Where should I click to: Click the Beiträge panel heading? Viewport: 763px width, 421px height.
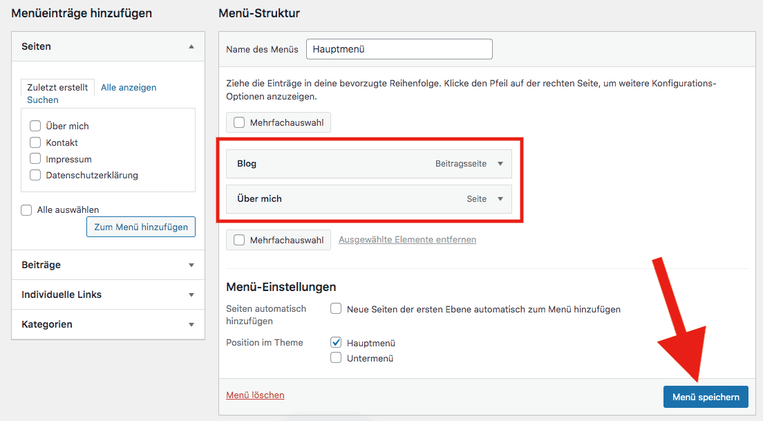click(41, 265)
